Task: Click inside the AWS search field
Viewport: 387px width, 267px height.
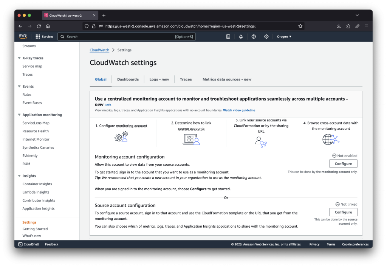Action: pyautogui.click(x=125, y=36)
